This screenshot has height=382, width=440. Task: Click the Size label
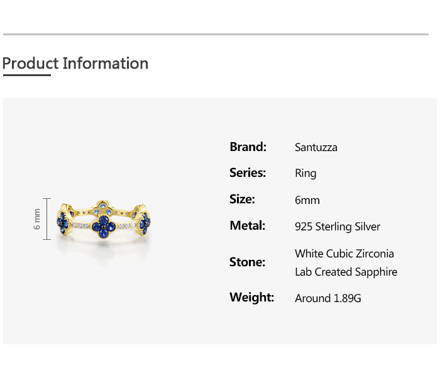[242, 199]
